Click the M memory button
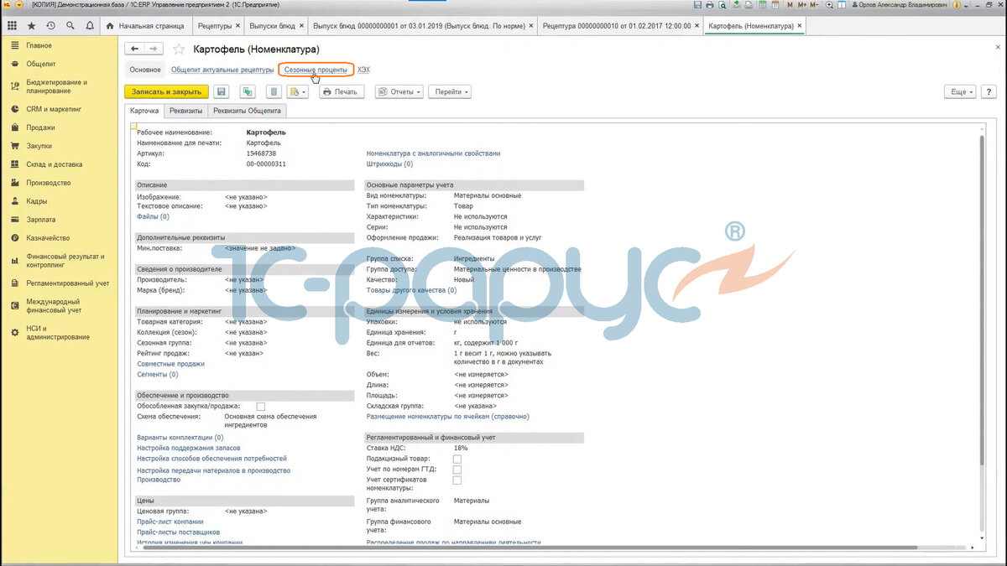Image resolution: width=1007 pixels, height=566 pixels. click(x=790, y=5)
